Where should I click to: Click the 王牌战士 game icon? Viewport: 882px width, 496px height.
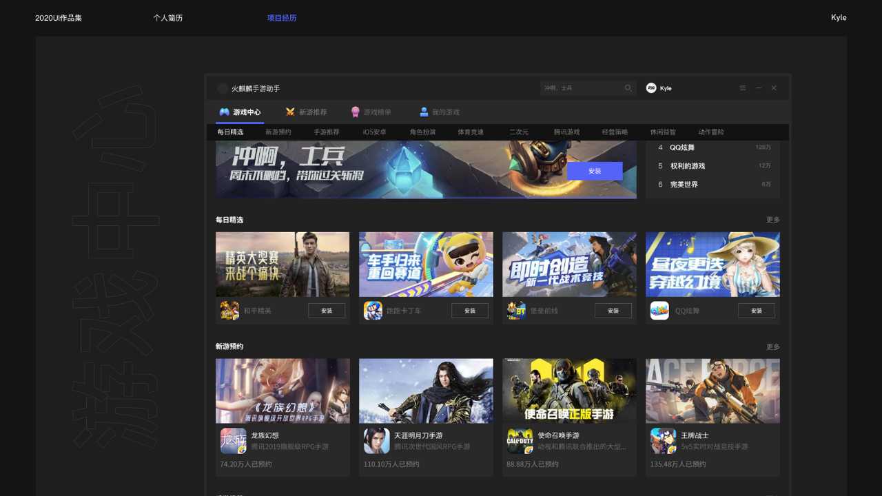[x=663, y=441]
